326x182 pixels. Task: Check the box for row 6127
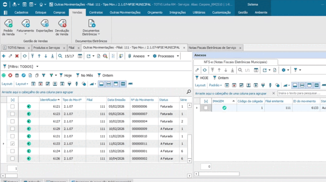click(x=12, y=121)
